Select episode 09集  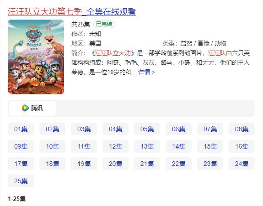[x=21, y=146]
